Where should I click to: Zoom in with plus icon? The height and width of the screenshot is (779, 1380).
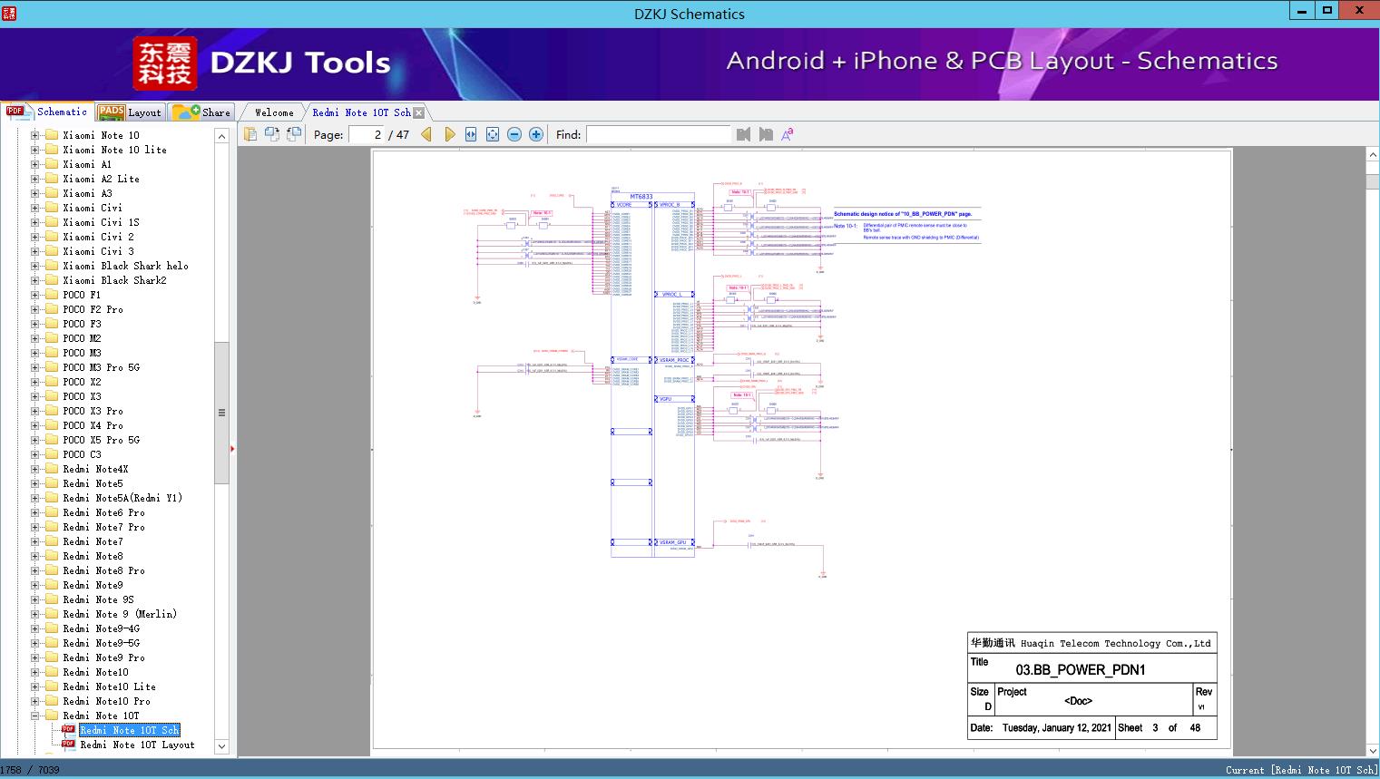(536, 134)
